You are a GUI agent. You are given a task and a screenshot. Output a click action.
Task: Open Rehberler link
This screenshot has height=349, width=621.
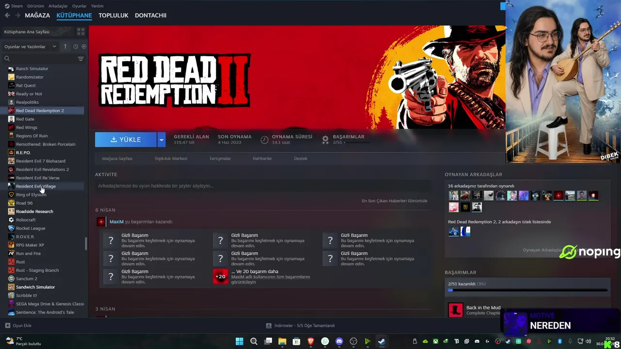(262, 159)
